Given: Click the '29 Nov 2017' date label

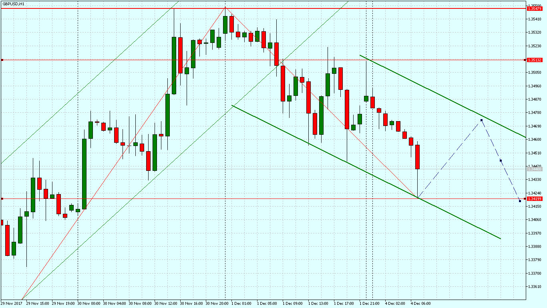Looking at the screenshot, I should coord(12,304).
